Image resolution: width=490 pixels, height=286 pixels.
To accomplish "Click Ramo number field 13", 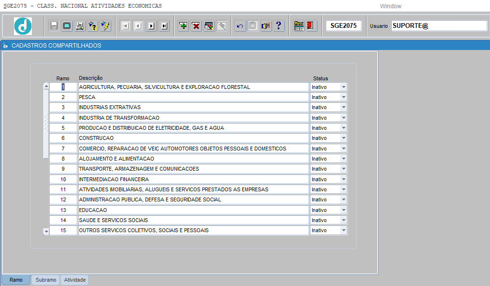I will point(63,210).
